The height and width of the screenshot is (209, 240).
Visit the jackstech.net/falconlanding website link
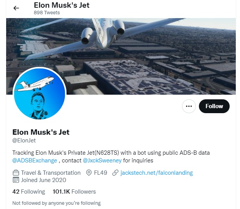157,173
